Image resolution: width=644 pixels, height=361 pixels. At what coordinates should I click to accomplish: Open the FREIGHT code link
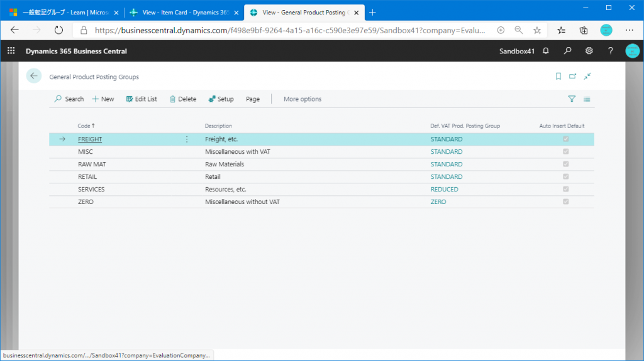point(90,139)
